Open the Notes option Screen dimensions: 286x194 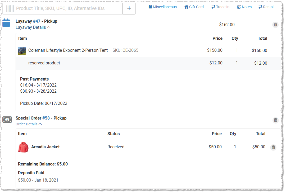[244, 7]
